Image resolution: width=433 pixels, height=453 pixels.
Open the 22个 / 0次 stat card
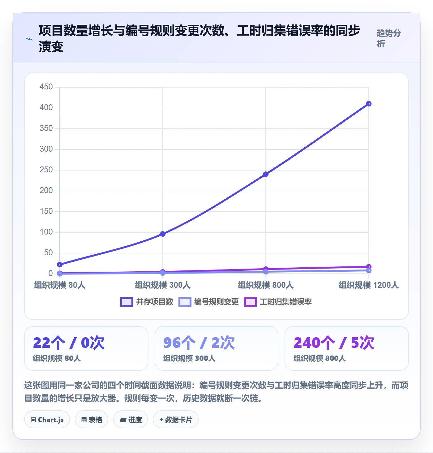[x=86, y=348]
